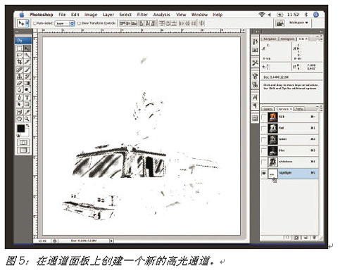The image size is (352, 270).
Task: Open the Move tool preset picker arrow
Action: click(27, 23)
